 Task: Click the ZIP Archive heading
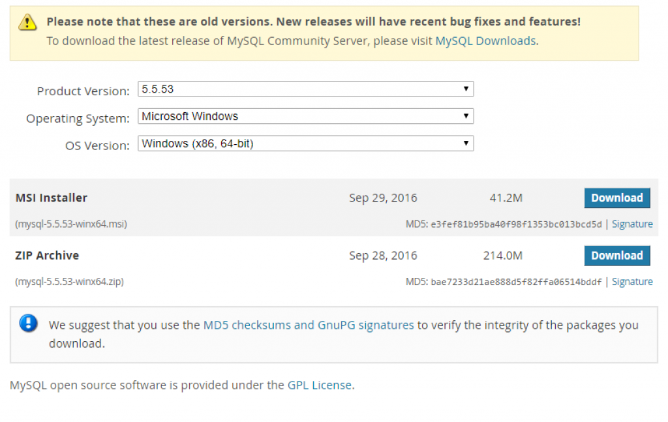47,255
